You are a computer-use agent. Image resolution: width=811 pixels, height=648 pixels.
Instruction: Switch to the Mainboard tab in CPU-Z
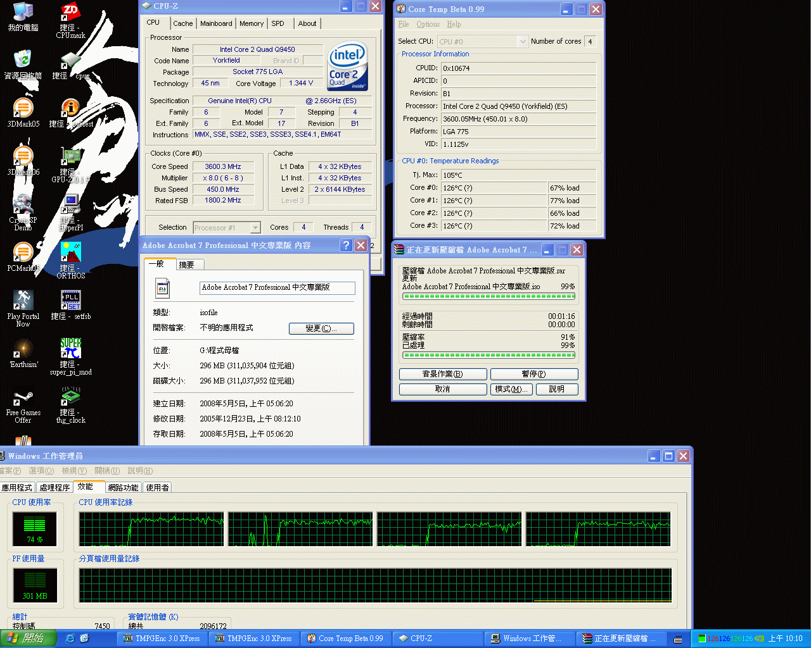pos(216,23)
